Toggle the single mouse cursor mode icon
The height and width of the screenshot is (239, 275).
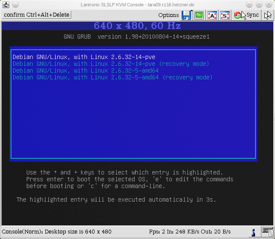click(x=268, y=15)
